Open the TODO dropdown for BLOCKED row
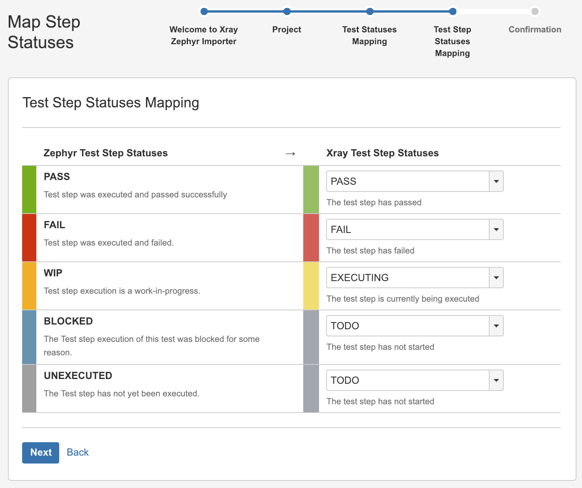Screen dimensions: 582x488 click(415, 326)
